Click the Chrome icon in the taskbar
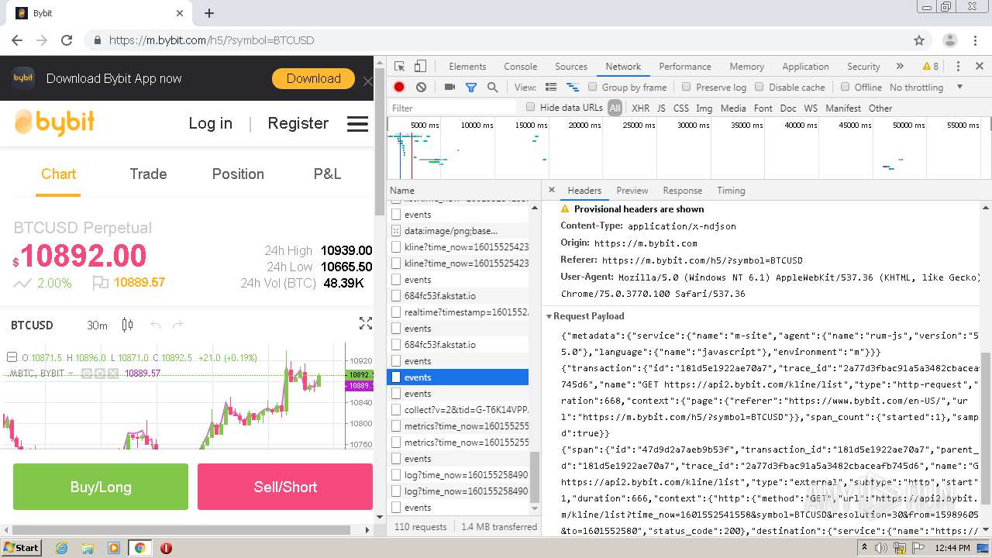Viewport: 992px width, 558px height. 139,547
